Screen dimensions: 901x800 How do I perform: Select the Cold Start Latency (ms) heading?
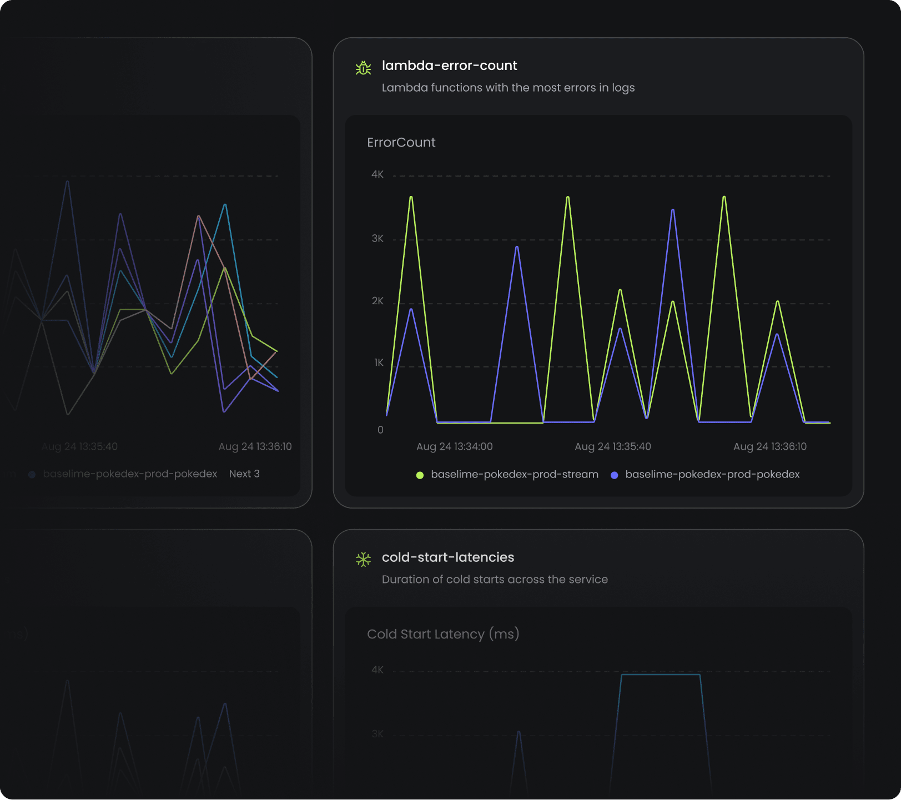(x=442, y=634)
